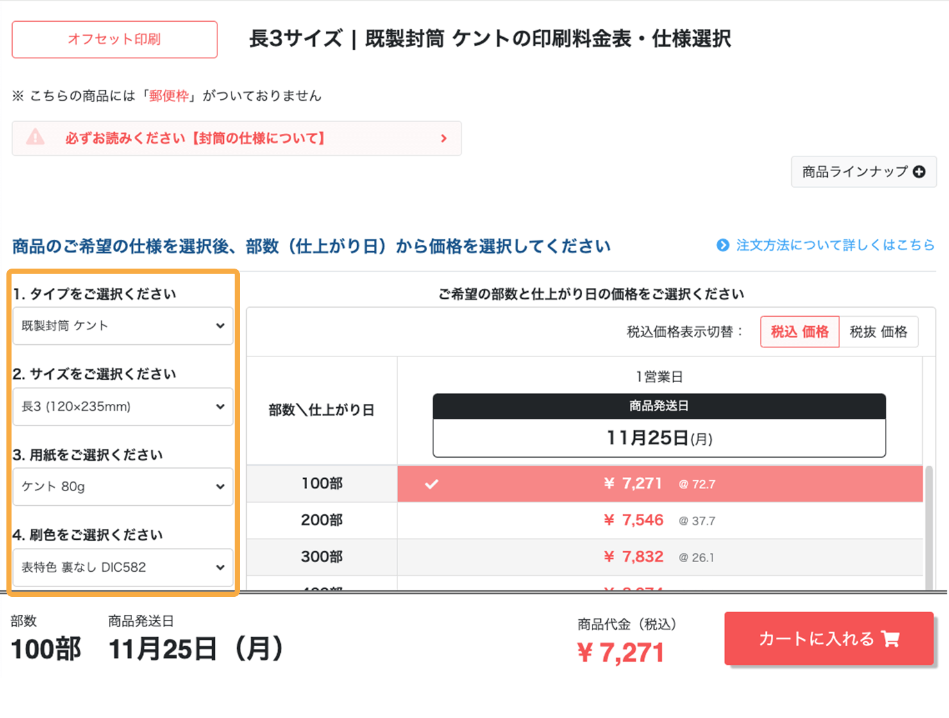Open the サイズ dropdown showing 長3 (120×235mm)
949x718 pixels.
[x=122, y=406]
